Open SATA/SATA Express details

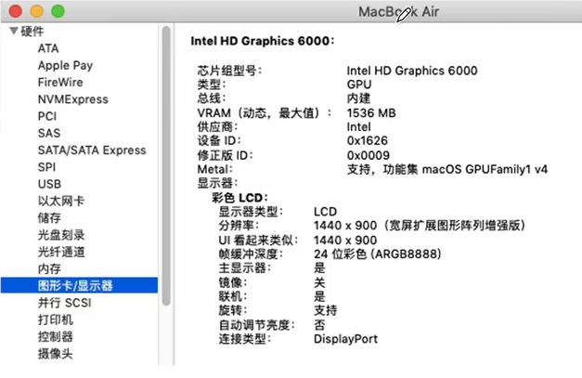coord(92,150)
